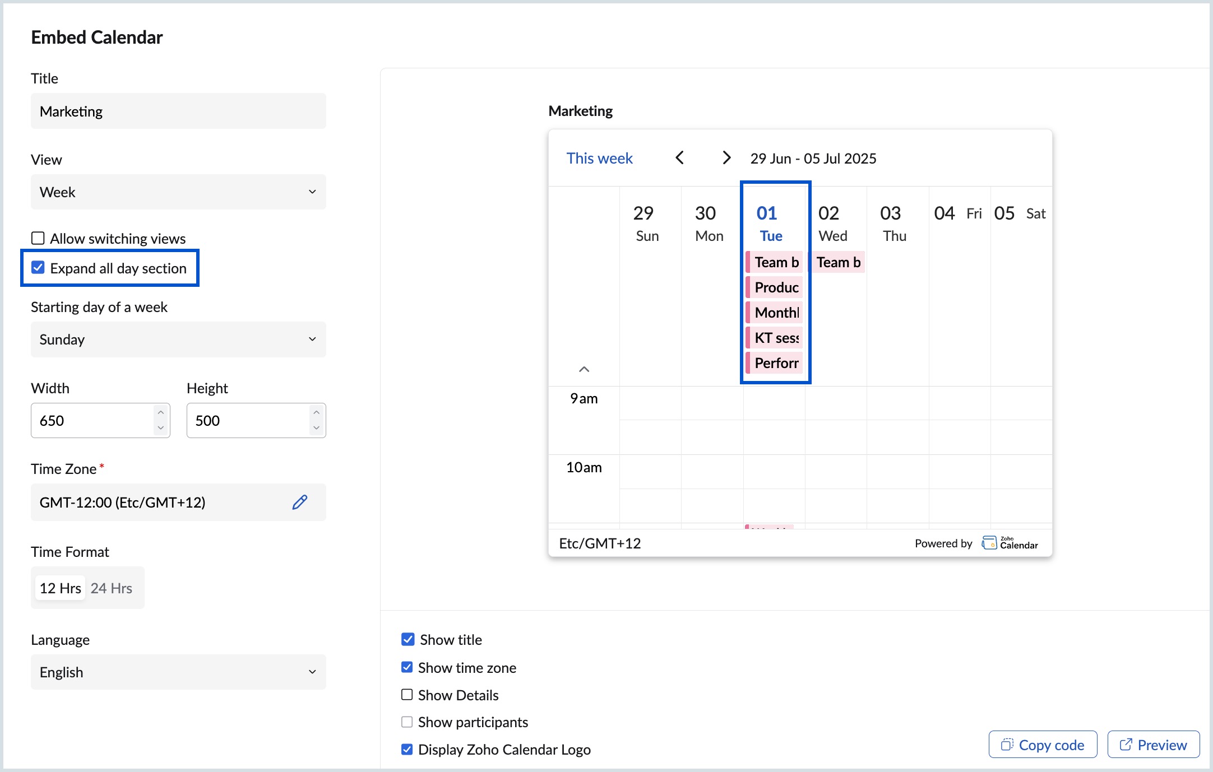Click the Title field containing Marketing
This screenshot has height=772, width=1213.
178,111
